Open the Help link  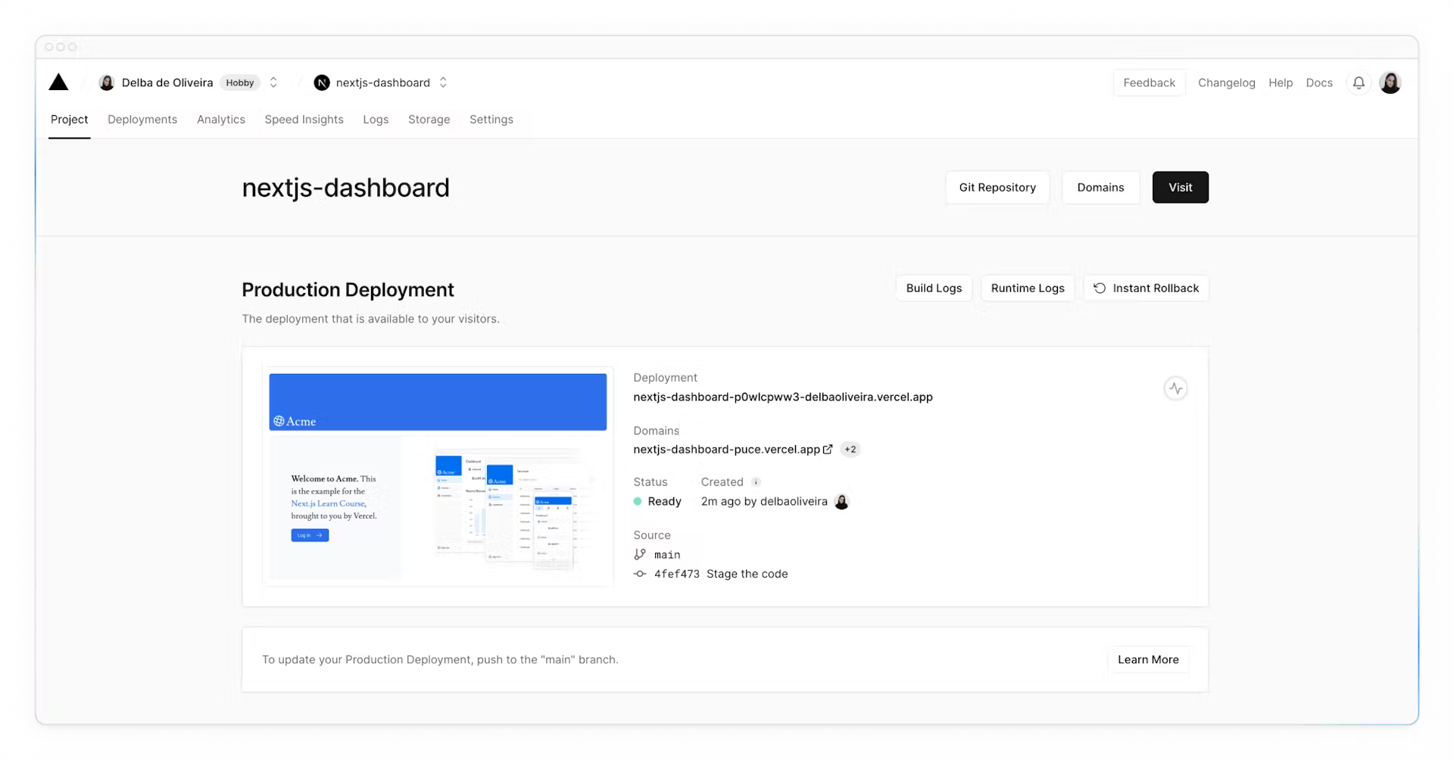coord(1281,83)
